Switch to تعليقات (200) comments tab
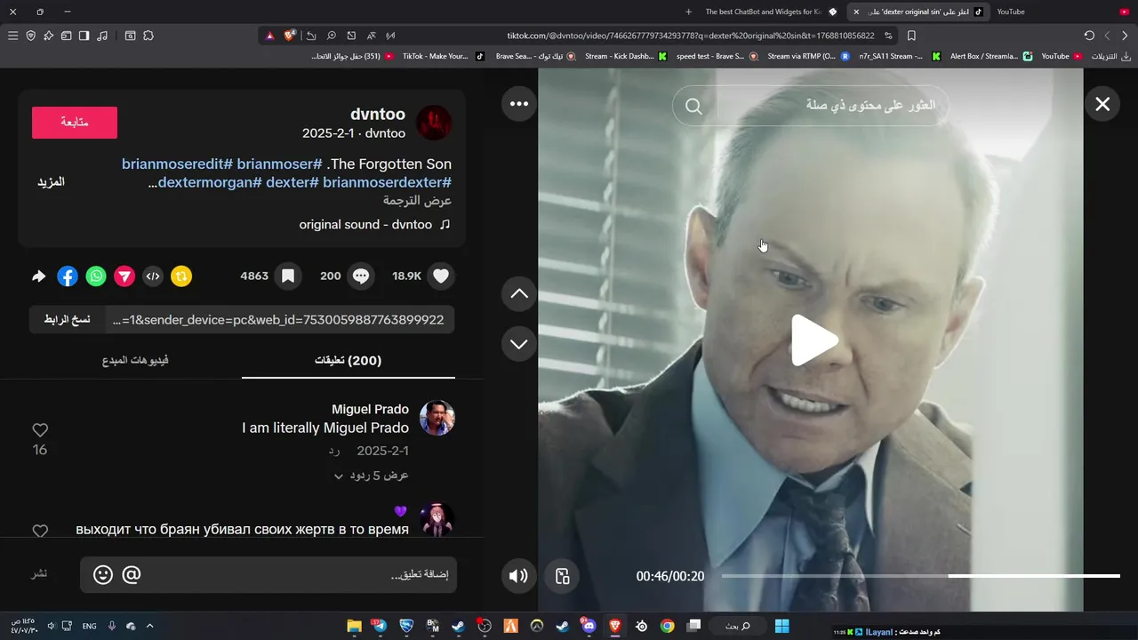This screenshot has height=640, width=1138. coord(349,360)
